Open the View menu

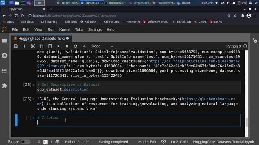tap(38, 29)
